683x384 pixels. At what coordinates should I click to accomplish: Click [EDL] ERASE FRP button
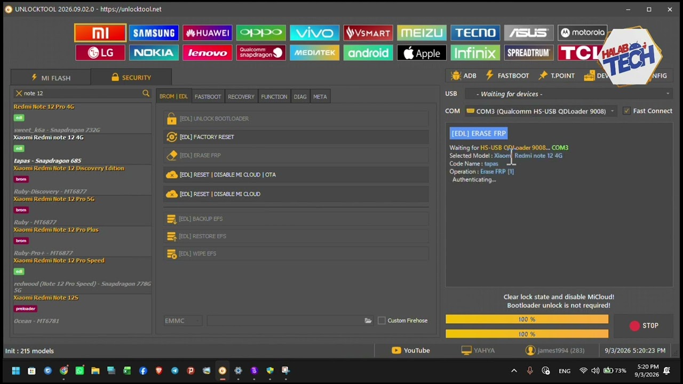[x=296, y=156]
